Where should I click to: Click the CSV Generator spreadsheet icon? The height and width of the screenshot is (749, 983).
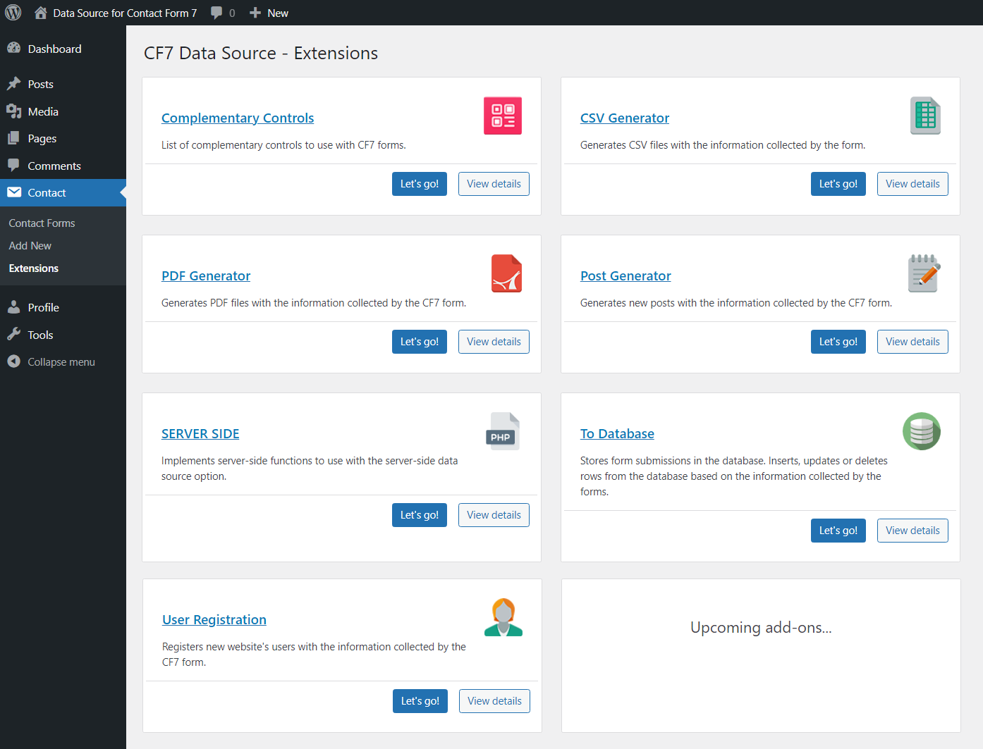925,116
